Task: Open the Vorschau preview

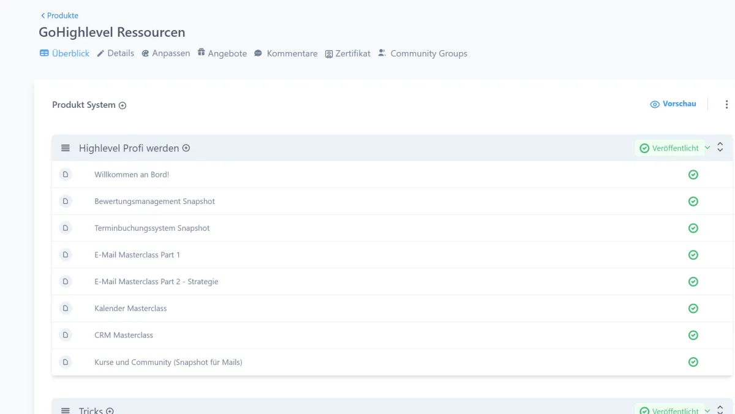Action: pyautogui.click(x=673, y=104)
